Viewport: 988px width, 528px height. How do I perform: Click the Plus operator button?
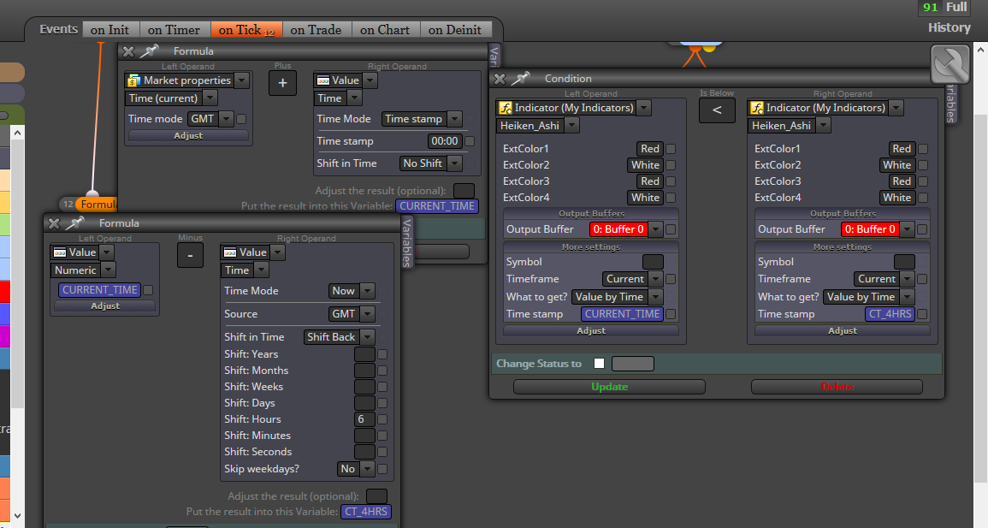tap(282, 83)
